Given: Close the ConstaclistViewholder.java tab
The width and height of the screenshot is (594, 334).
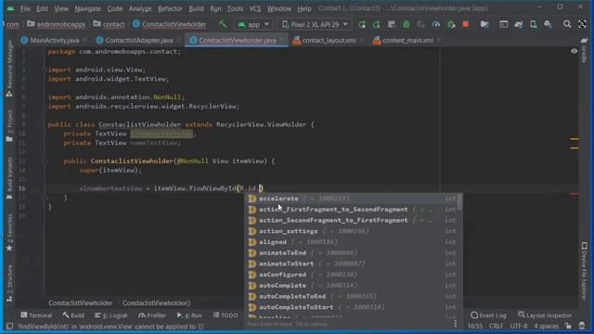Looking at the screenshot, I should click(x=282, y=40).
